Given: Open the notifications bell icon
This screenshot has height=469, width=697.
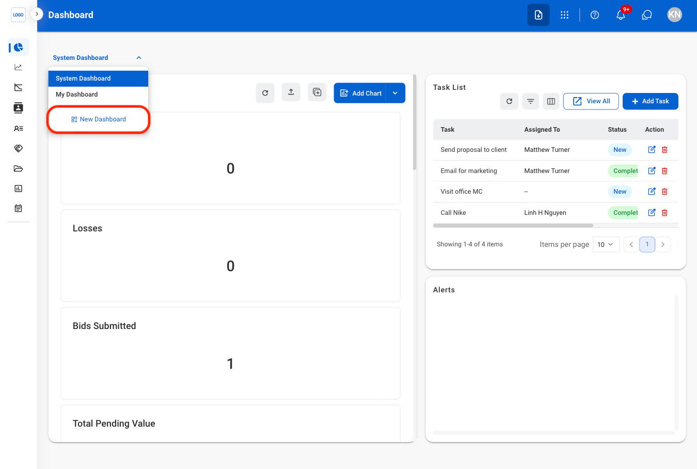Looking at the screenshot, I should (621, 15).
